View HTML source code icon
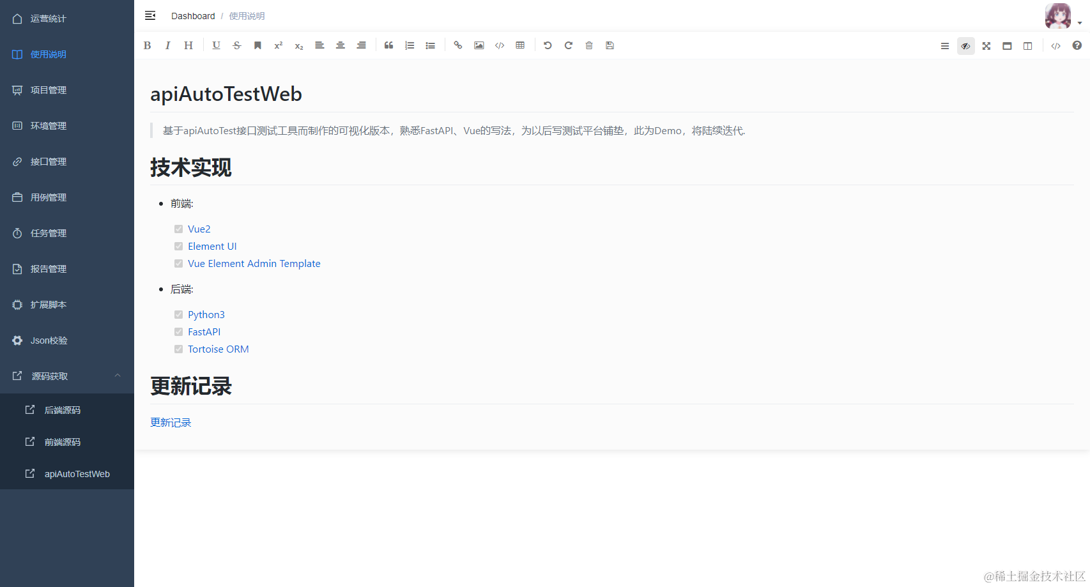Image resolution: width=1090 pixels, height=587 pixels. point(1055,46)
